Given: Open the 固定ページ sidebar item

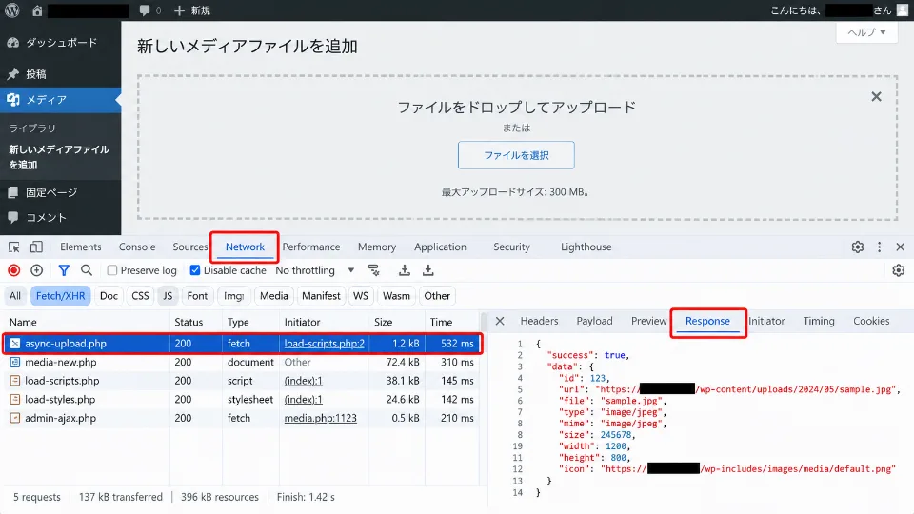Looking at the screenshot, I should tap(61, 192).
